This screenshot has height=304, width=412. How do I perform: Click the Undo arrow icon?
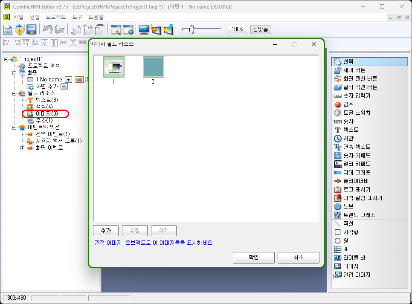[x=48, y=29]
